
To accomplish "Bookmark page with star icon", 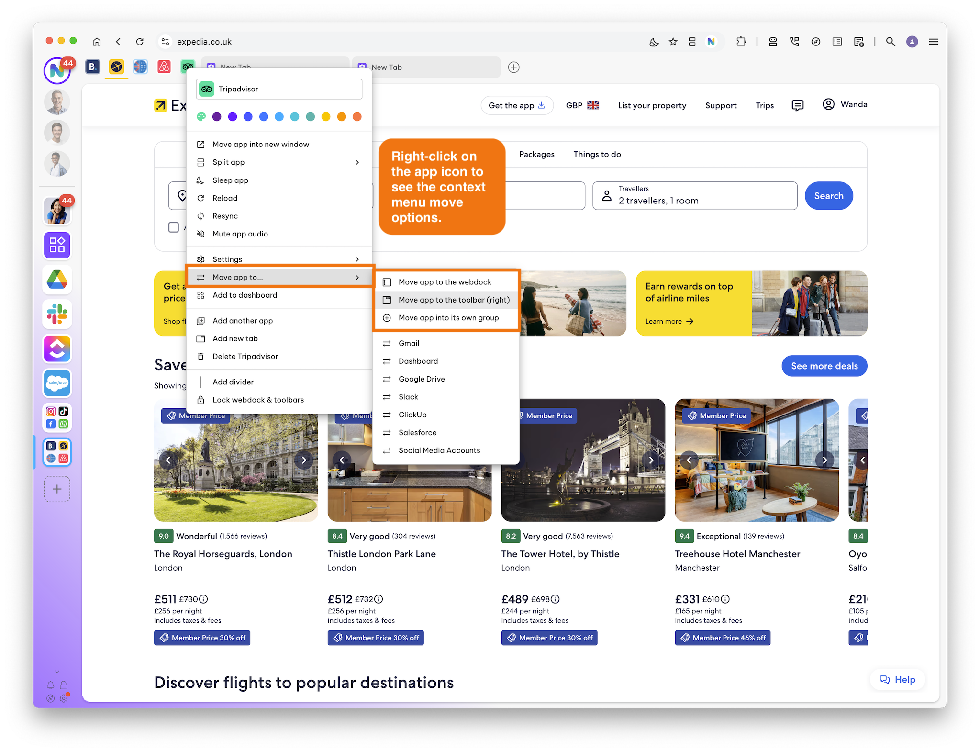I will pos(673,42).
